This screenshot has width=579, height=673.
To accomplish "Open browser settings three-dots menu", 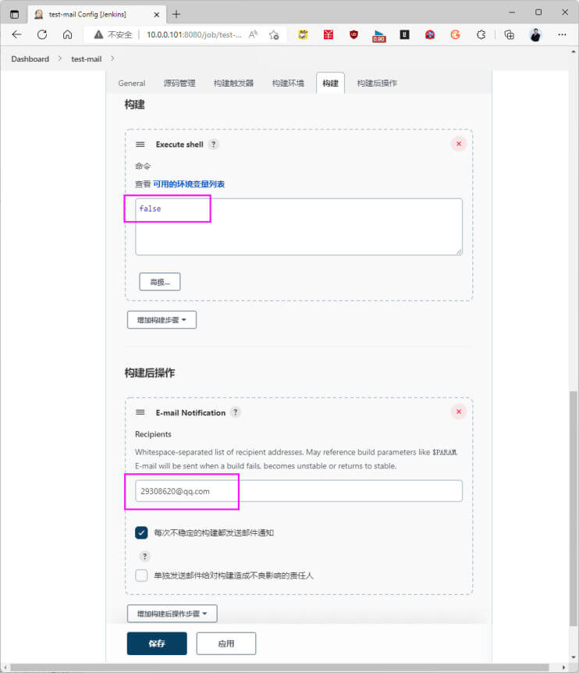I will tap(562, 35).
